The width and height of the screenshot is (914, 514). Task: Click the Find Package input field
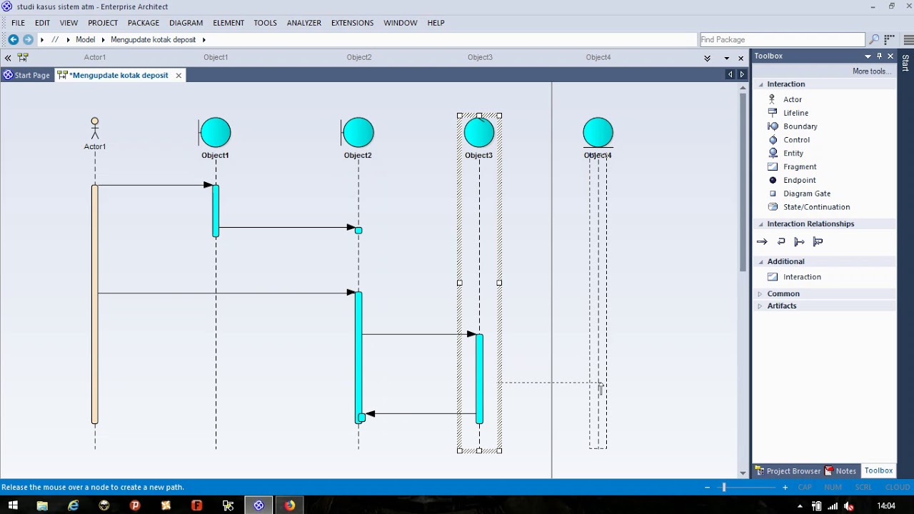782,40
